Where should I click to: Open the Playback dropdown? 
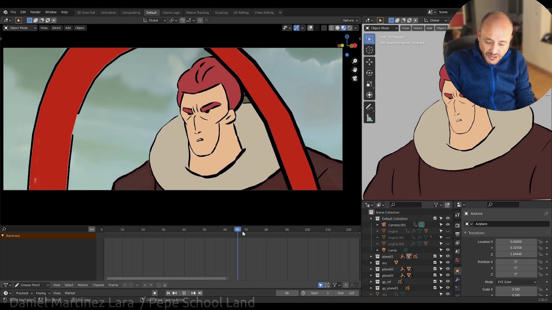pyautogui.click(x=23, y=293)
